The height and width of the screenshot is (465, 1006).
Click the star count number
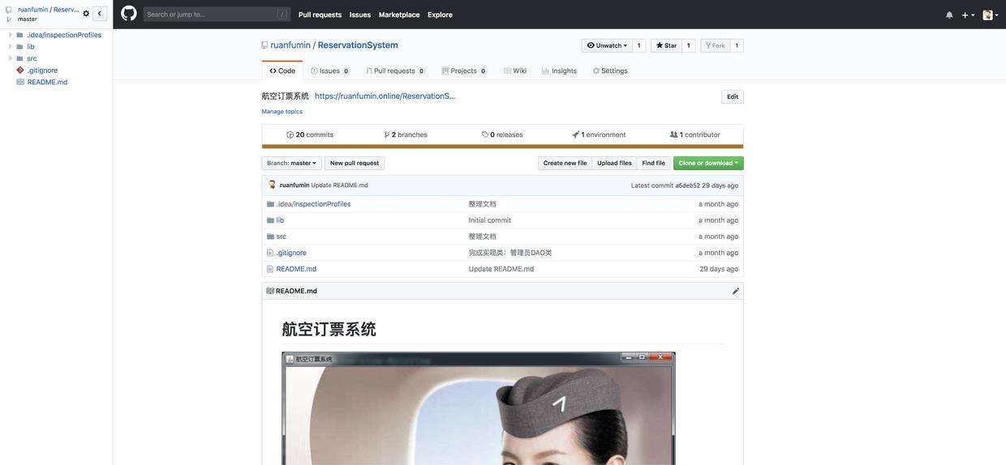click(689, 45)
